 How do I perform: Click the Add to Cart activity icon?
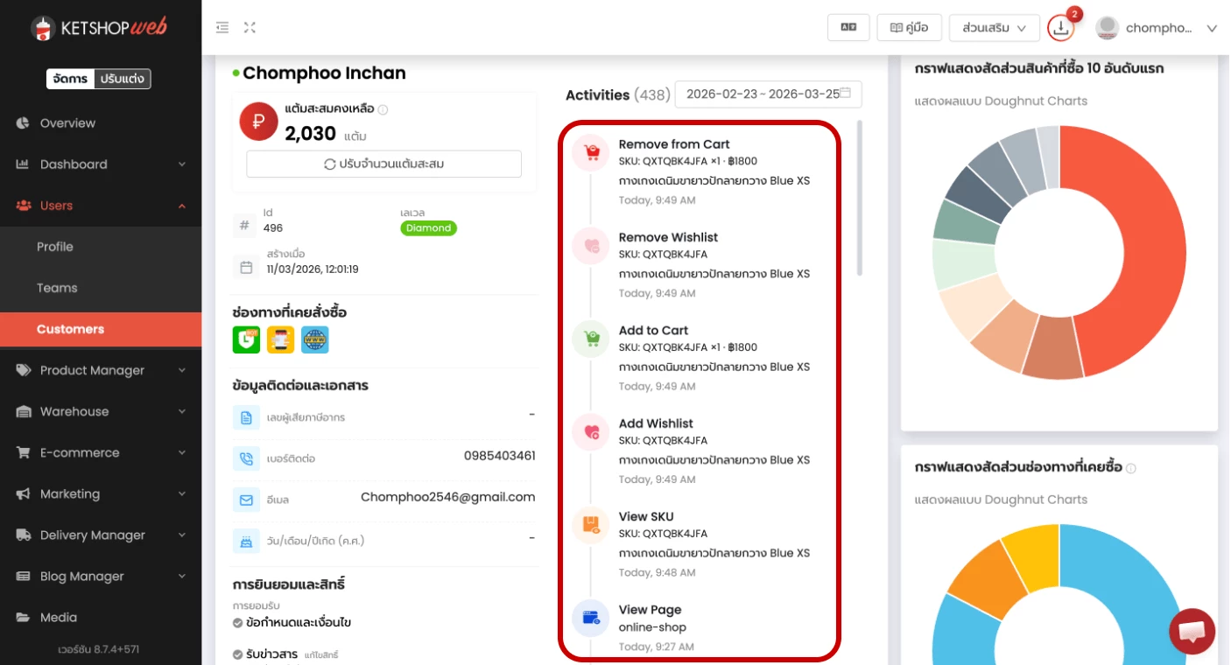click(591, 339)
